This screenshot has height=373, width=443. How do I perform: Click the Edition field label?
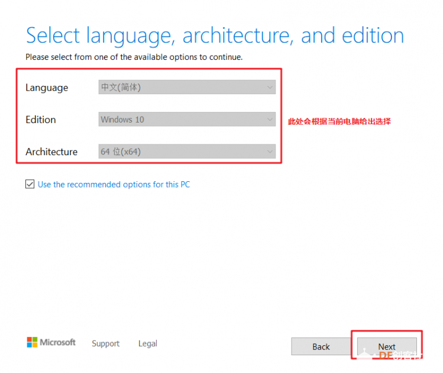point(41,120)
